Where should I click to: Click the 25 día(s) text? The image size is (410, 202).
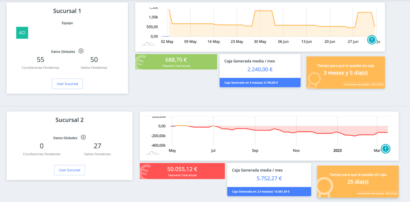(358, 182)
